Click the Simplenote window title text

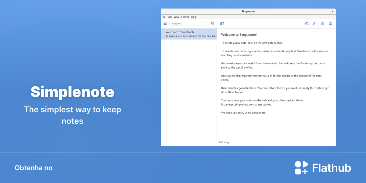pos(248,12)
